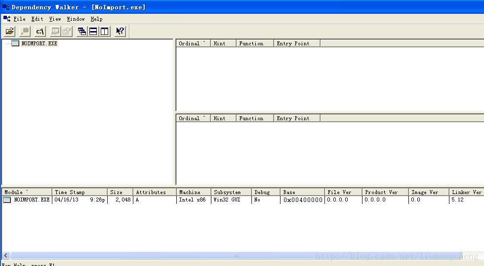This screenshot has height=266, width=484.
Task: Sort upper pane by Entry Point column
Action: (x=297, y=43)
